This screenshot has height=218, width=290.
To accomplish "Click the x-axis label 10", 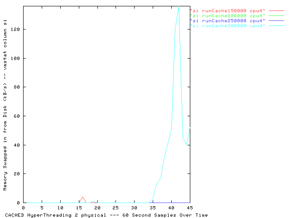I will [60, 208].
